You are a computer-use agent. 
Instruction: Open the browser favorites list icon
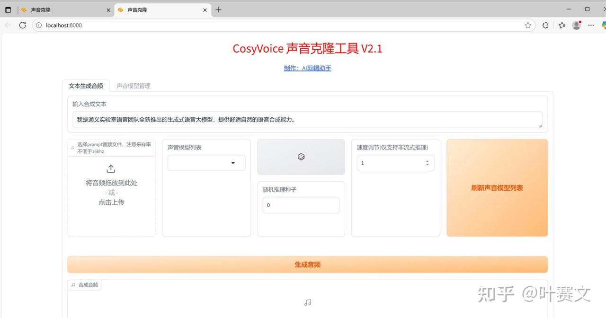tap(561, 26)
